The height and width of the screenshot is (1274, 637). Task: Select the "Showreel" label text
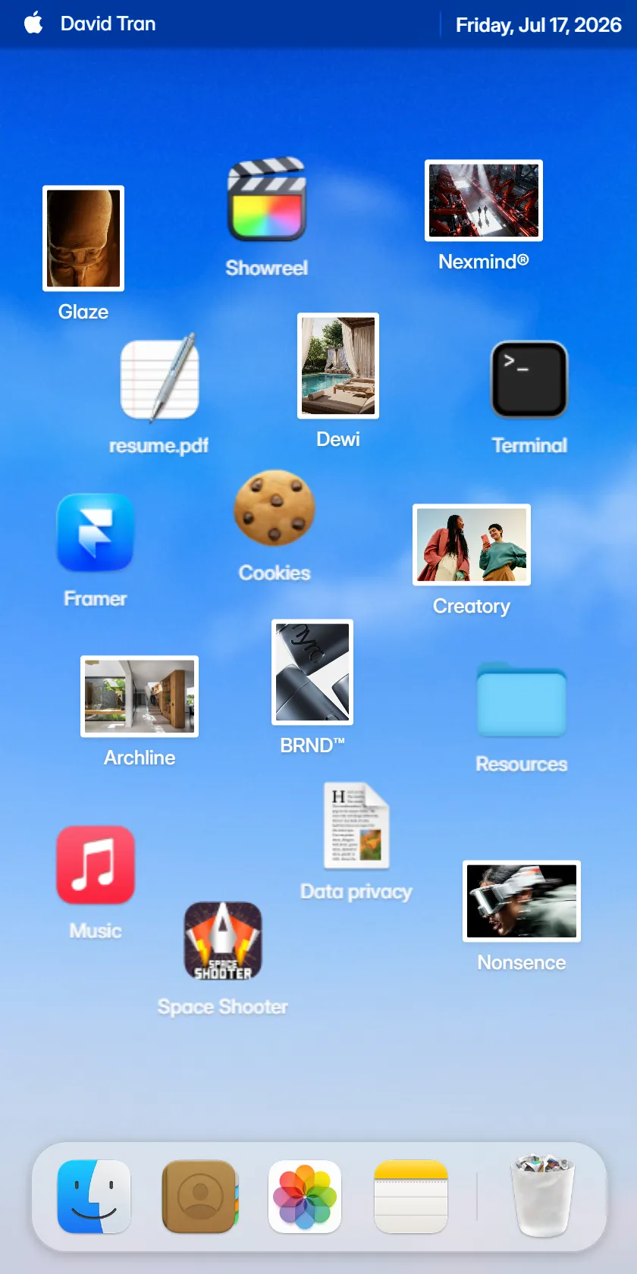pos(267,268)
